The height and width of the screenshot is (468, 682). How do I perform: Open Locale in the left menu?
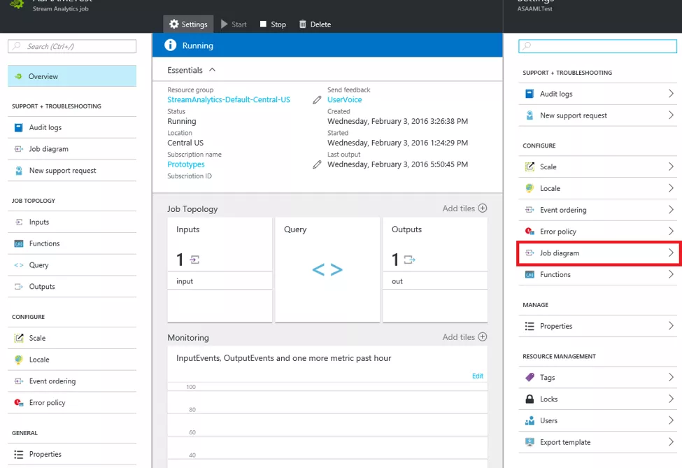pyautogui.click(x=72, y=360)
